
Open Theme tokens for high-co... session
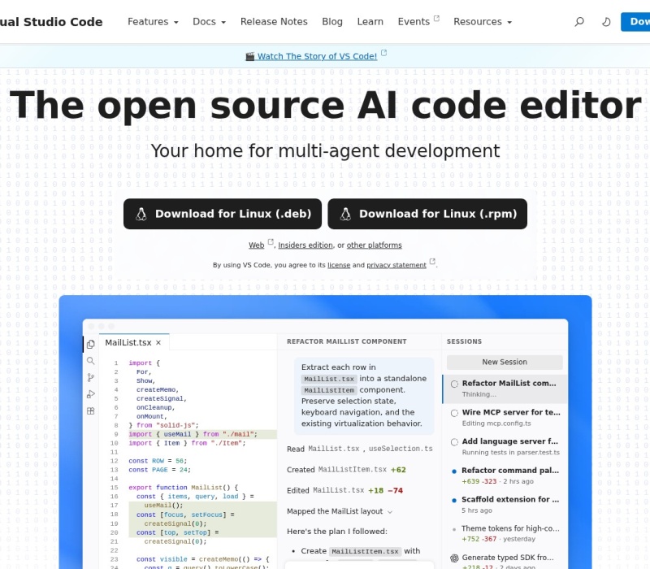505,534
